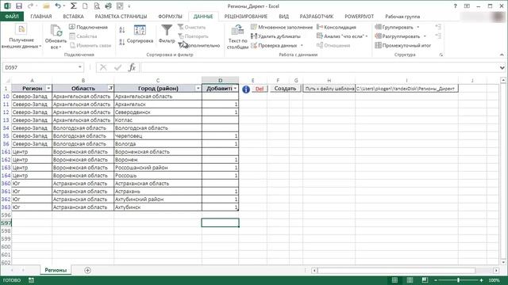
Task: Click the macro recording icon in status bar
Action: pos(31,280)
